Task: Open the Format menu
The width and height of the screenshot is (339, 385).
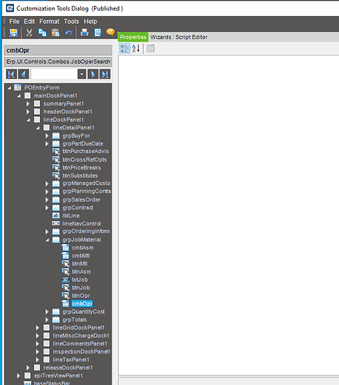Action: (49, 22)
